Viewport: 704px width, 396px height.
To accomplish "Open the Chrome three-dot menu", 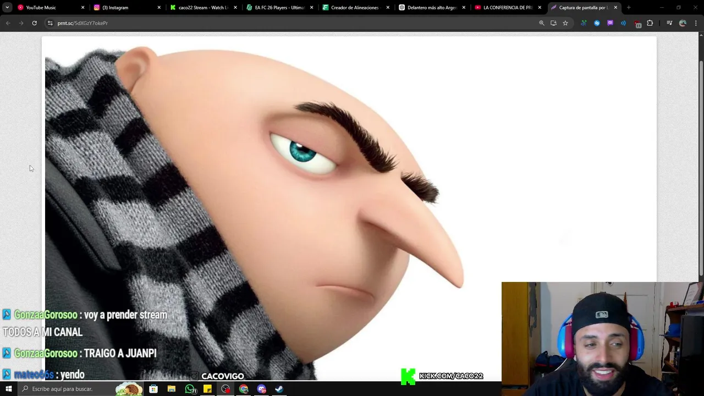I will point(696,23).
